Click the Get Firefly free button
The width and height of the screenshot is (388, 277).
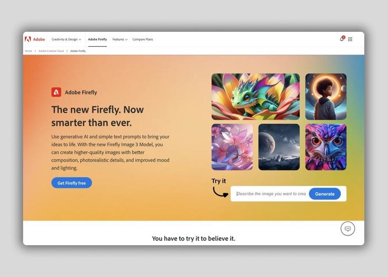pyautogui.click(x=72, y=183)
